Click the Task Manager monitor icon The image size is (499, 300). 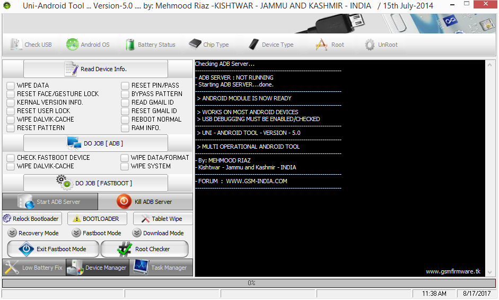click(x=141, y=267)
